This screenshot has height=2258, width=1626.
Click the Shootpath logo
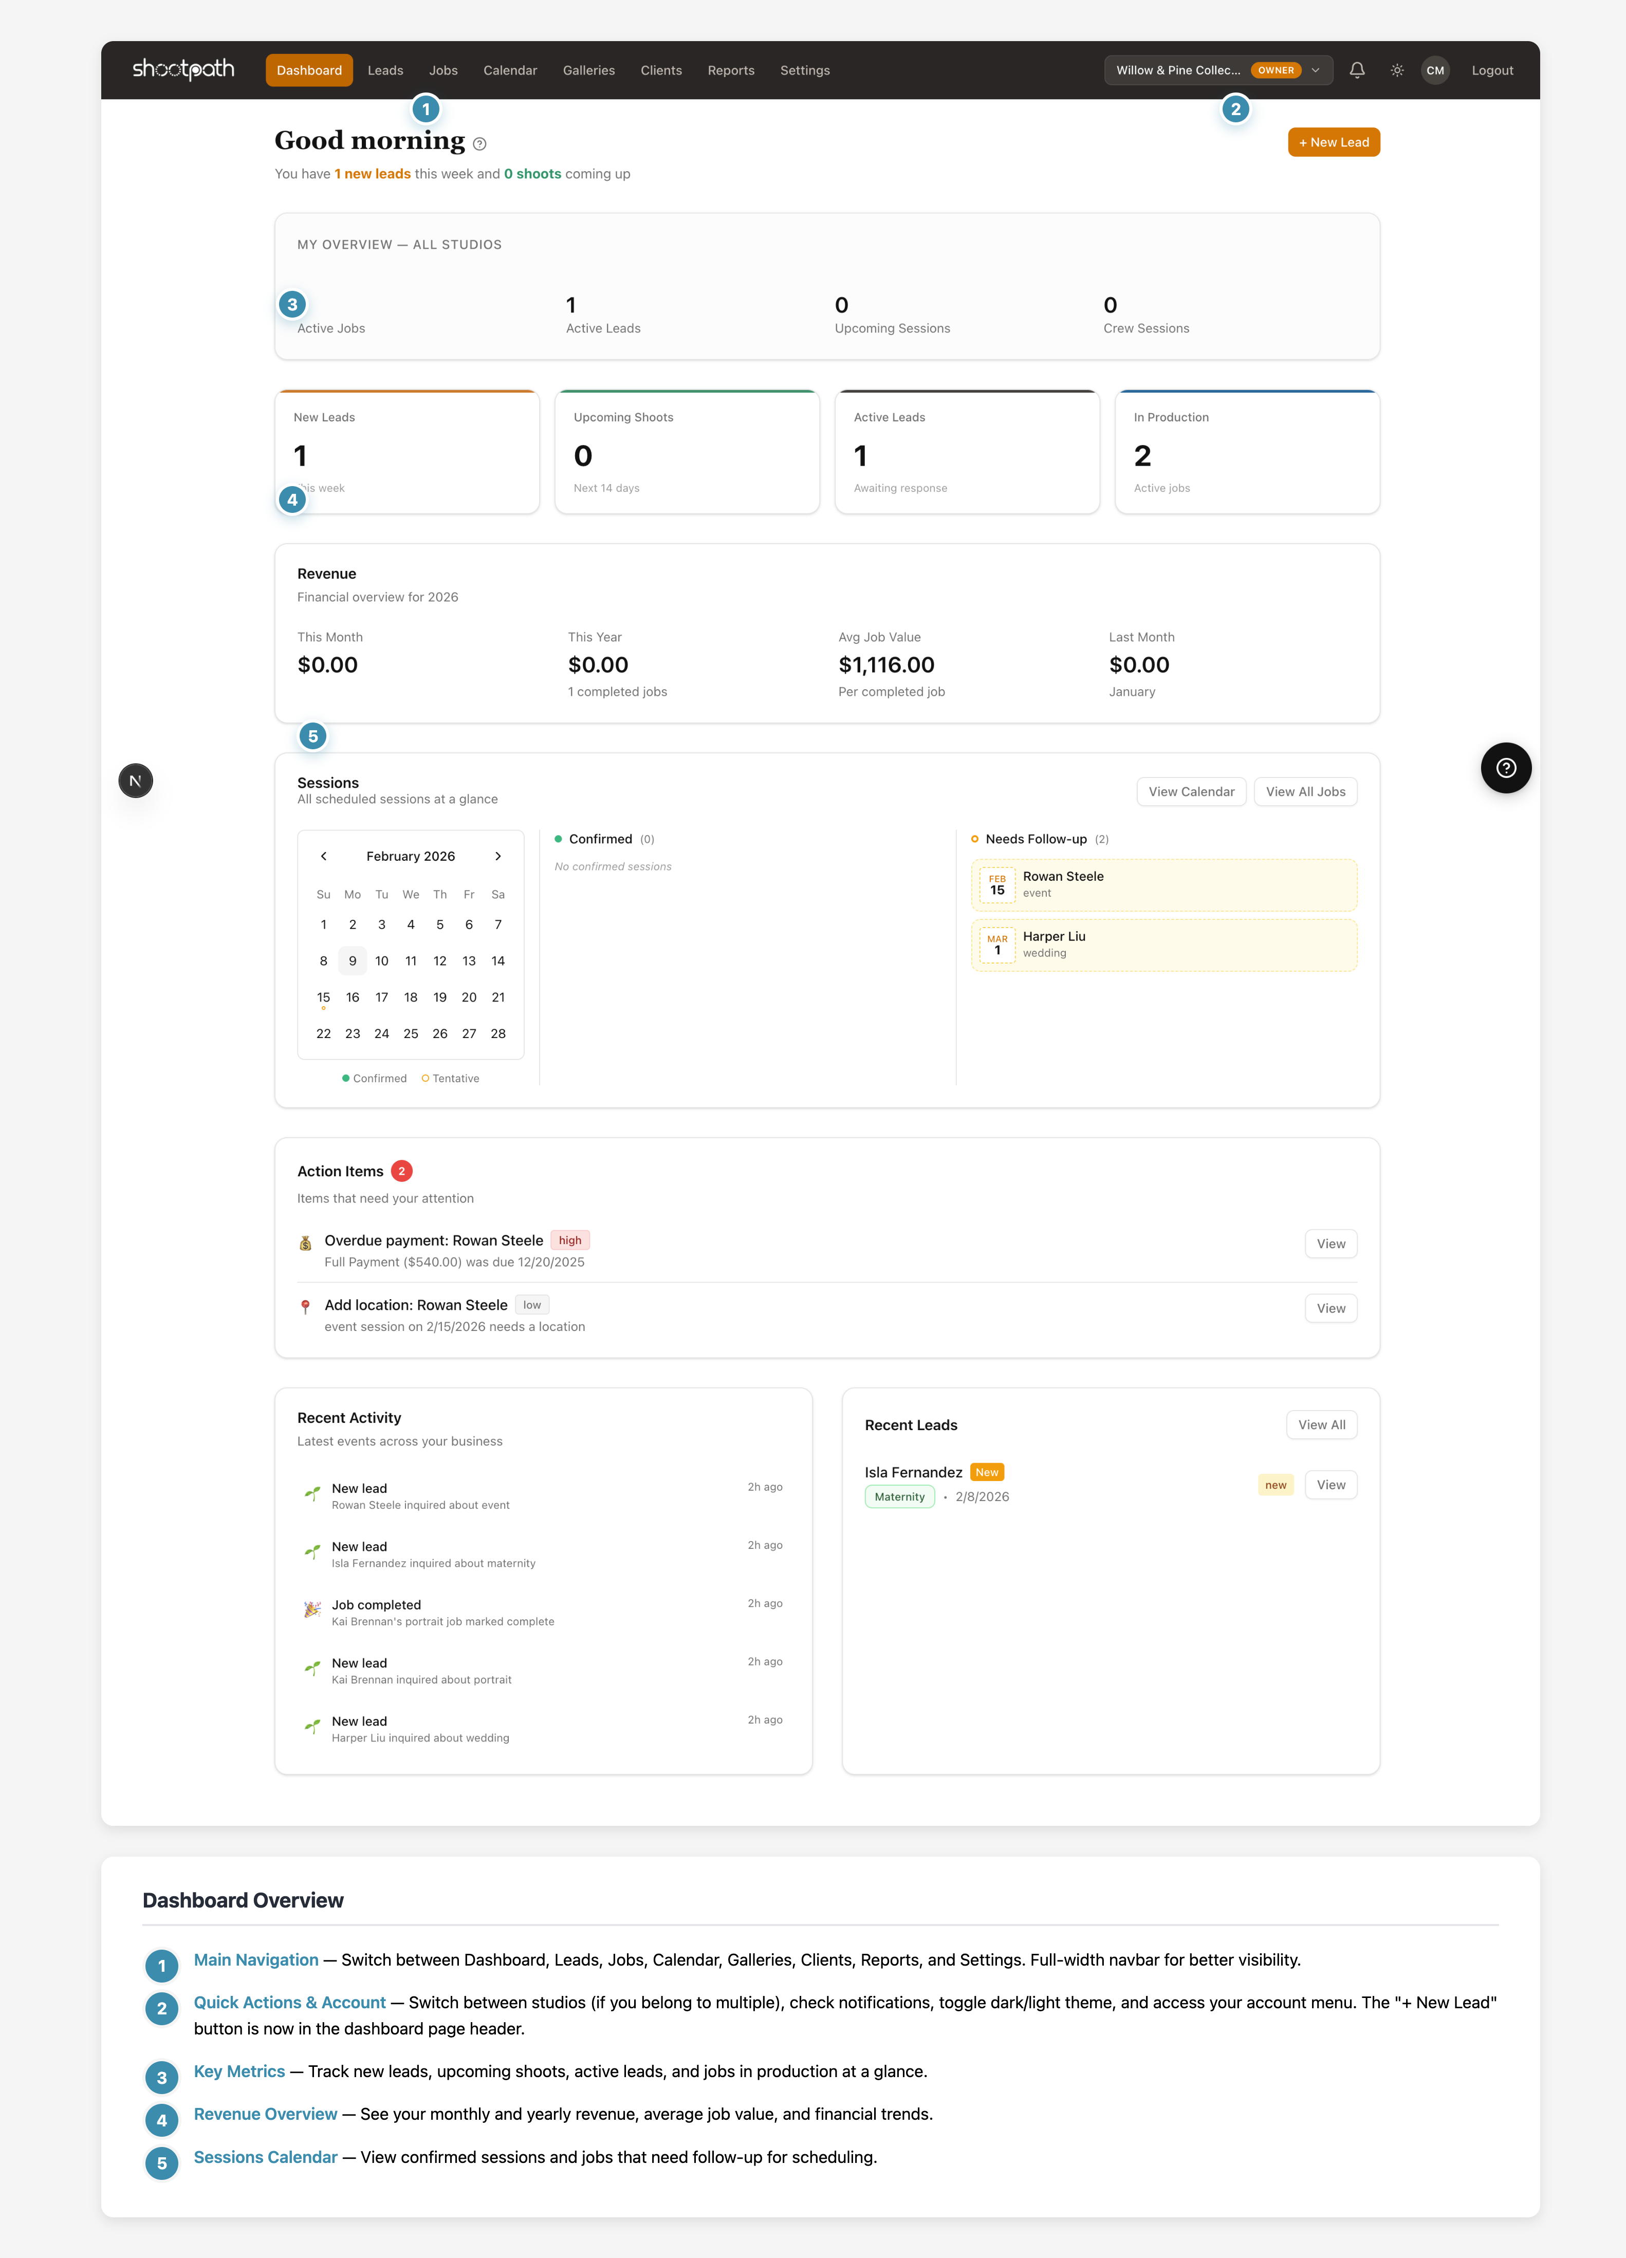click(x=183, y=70)
